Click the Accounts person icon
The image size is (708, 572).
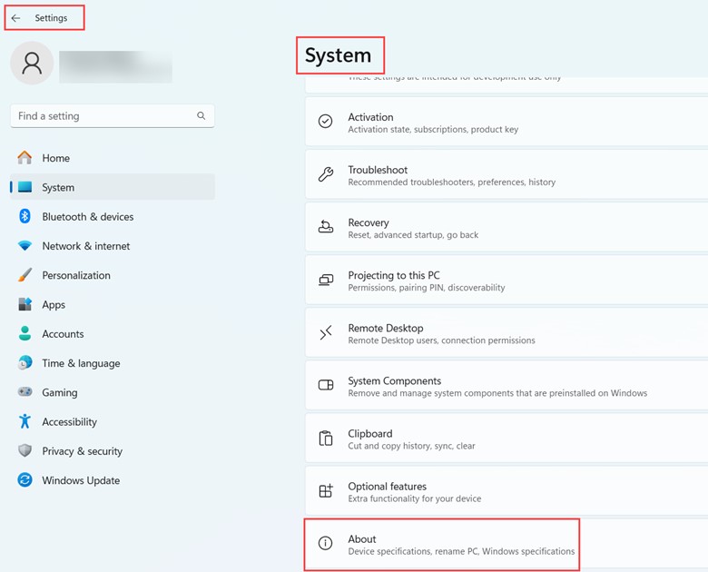(25, 333)
